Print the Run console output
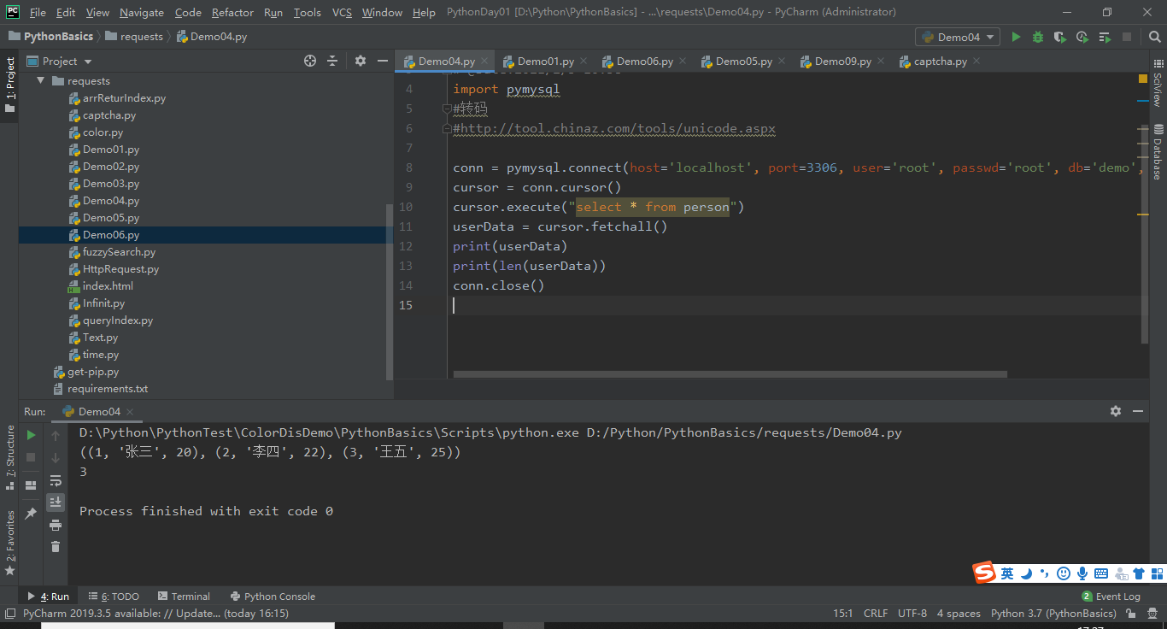Screen dimensions: 1167x629 [x=56, y=525]
